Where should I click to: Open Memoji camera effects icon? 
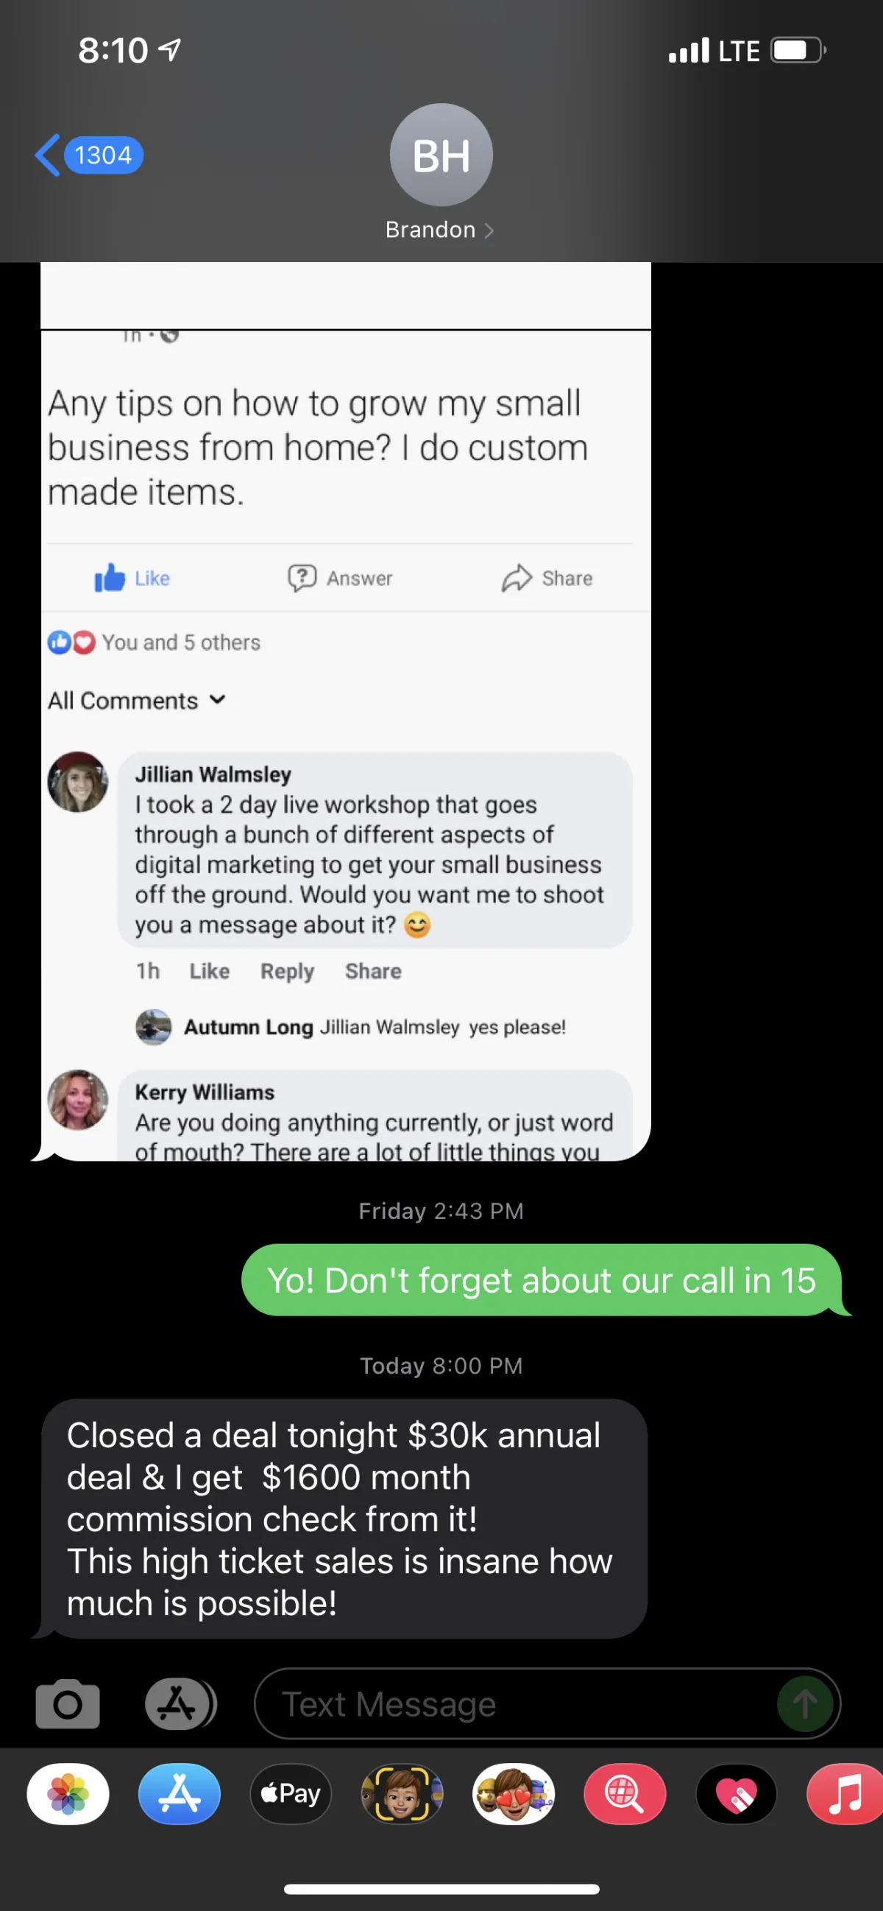click(402, 1794)
